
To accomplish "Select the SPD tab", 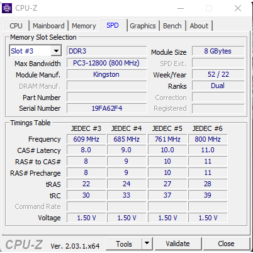I will pos(113,25).
